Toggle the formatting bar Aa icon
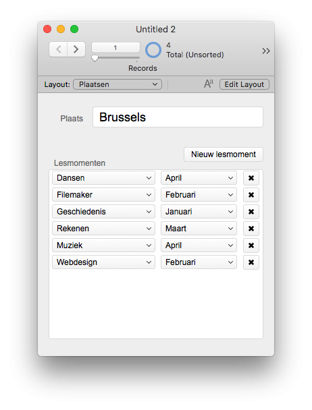 [209, 84]
